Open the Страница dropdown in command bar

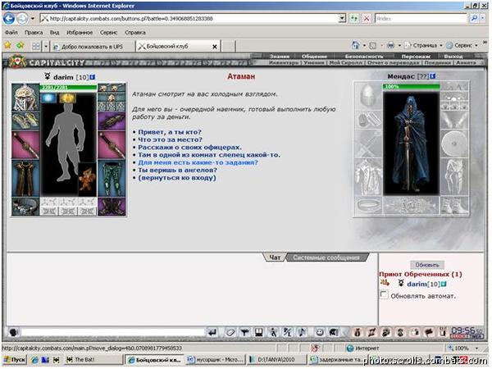point(424,45)
